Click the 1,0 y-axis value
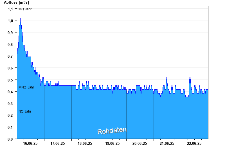Screen dimensions: 225x154 [10, 21]
